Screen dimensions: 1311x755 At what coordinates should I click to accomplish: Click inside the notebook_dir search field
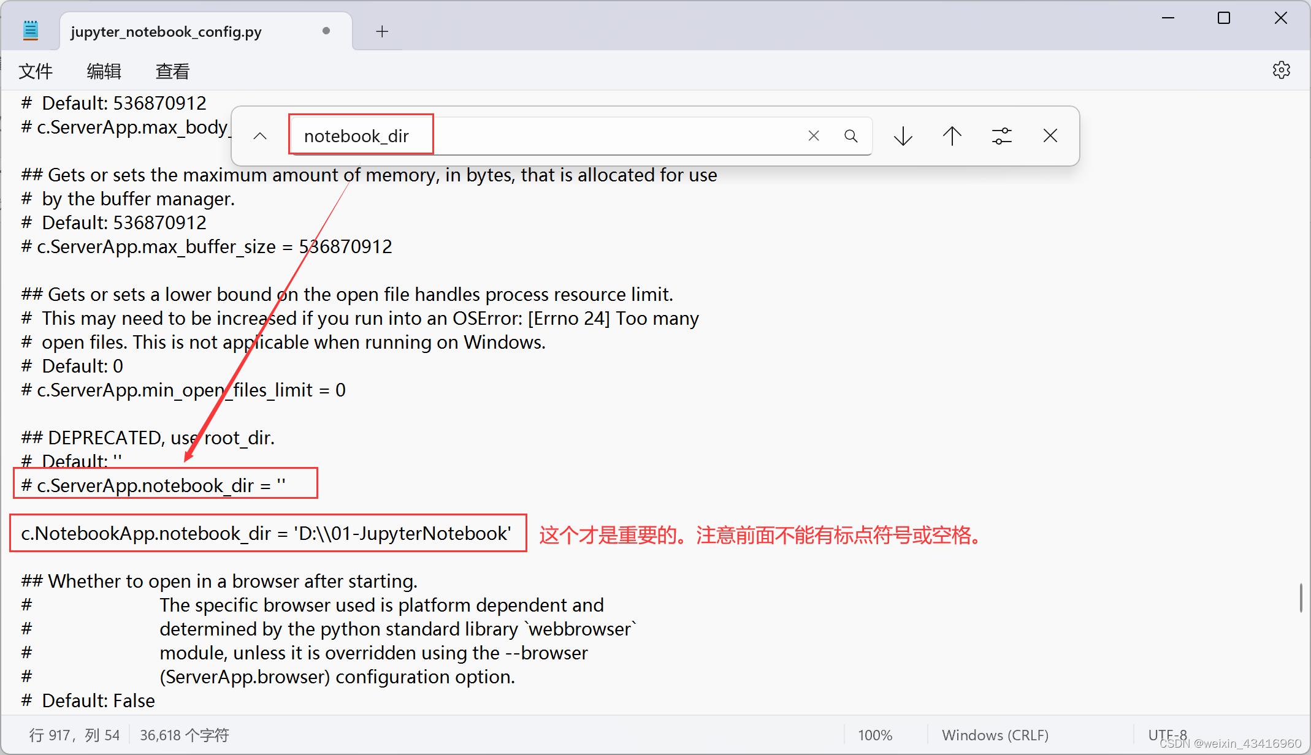click(581, 136)
